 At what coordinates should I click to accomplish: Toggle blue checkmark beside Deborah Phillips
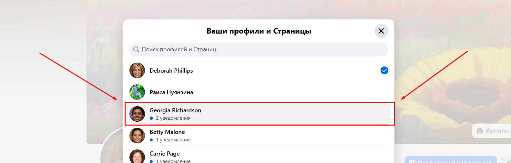coord(384,70)
